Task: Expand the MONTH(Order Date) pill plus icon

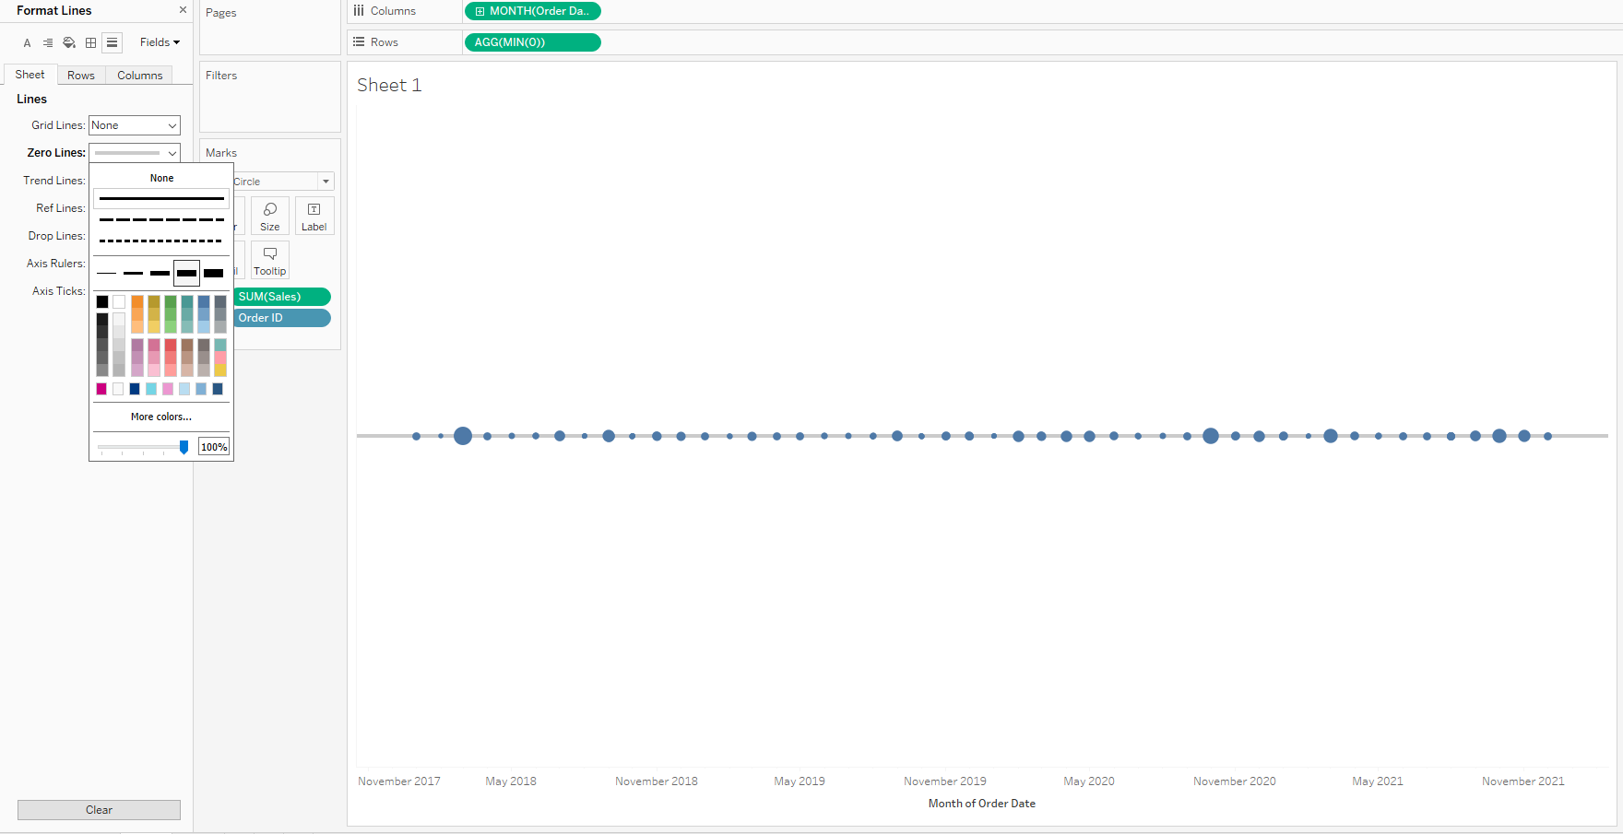Action: point(480,11)
